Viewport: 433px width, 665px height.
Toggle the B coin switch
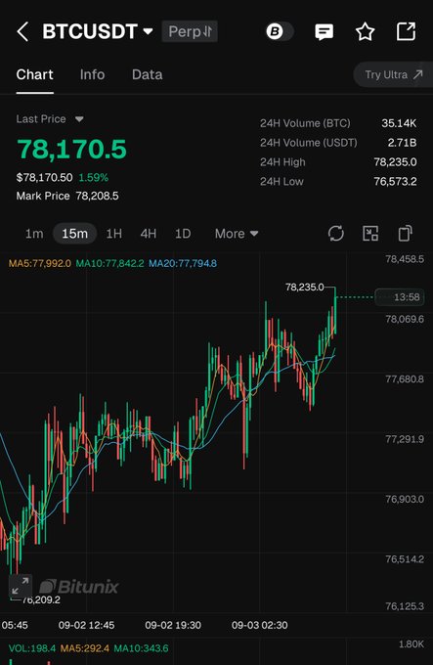click(x=280, y=32)
